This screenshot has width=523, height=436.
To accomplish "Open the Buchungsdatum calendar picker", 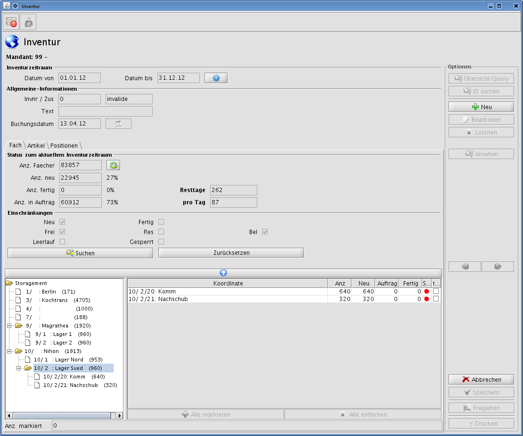I will (x=118, y=124).
